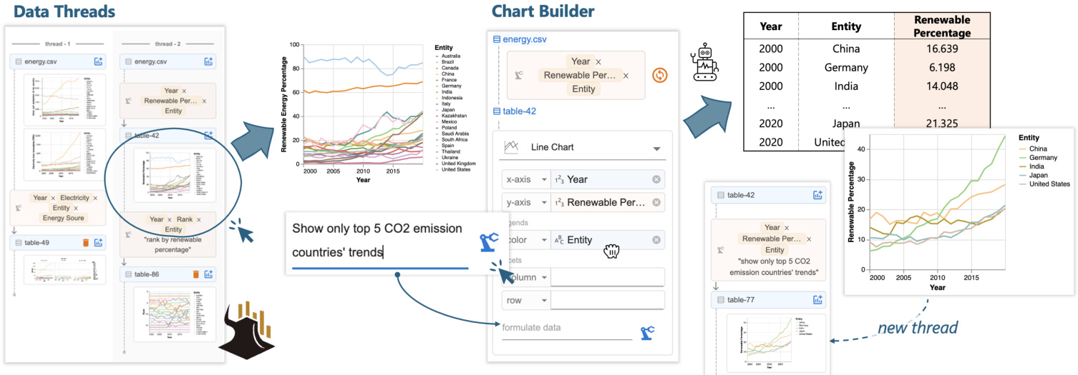Viewport: 1078px width, 375px height.
Task: Submit prompt with robot-arm icon beside CO2 text
Action: [490, 243]
